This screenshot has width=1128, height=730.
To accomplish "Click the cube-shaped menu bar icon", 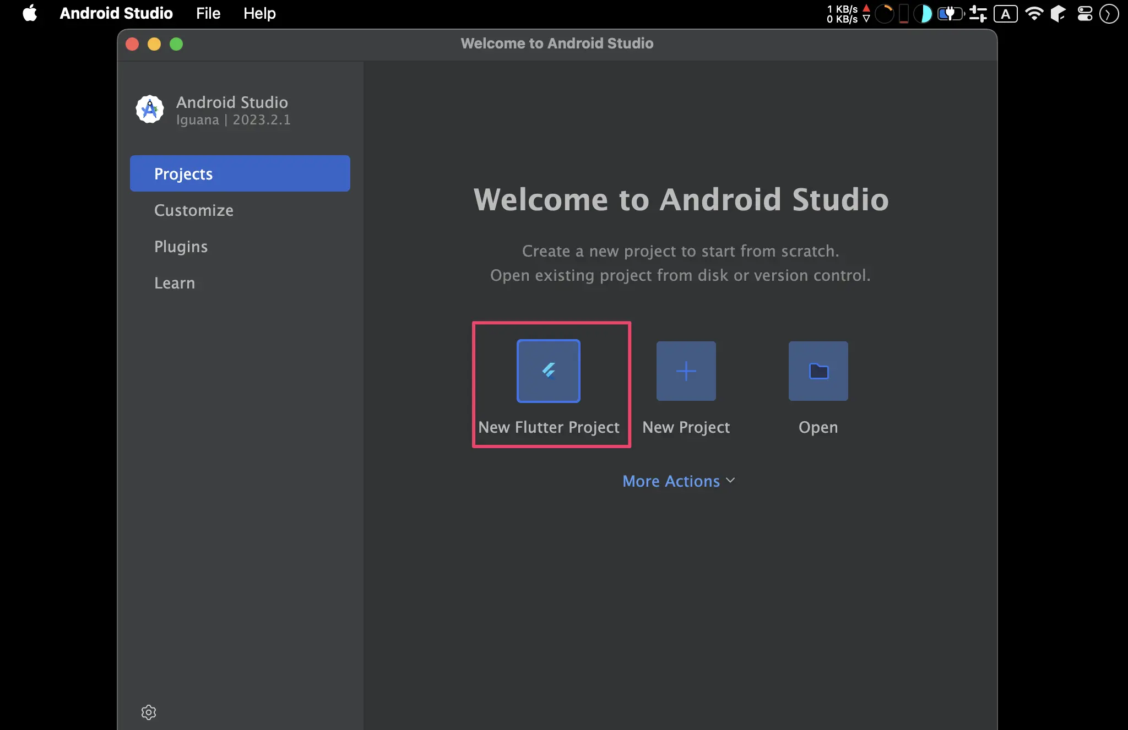I will click(1058, 14).
